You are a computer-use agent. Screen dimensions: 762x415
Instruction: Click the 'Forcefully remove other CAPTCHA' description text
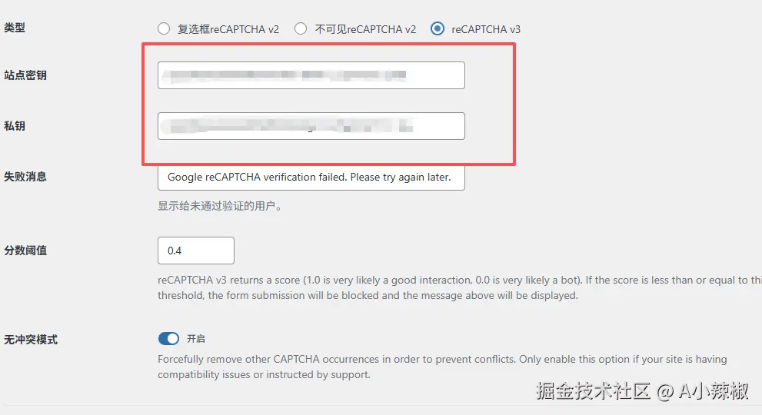(x=442, y=367)
